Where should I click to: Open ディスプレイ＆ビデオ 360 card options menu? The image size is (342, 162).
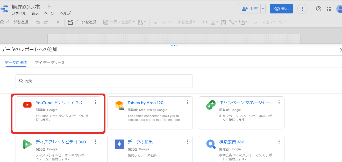tap(96, 142)
